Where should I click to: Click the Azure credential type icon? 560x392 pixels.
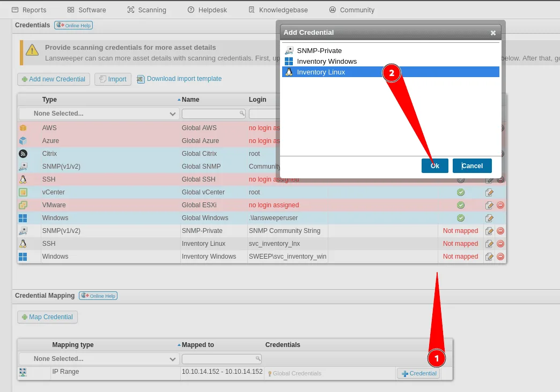[23, 140]
